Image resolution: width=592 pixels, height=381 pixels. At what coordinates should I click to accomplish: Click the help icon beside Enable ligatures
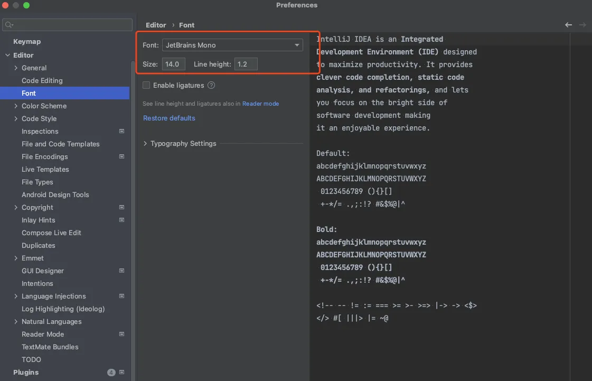[211, 85]
